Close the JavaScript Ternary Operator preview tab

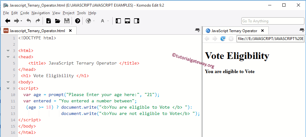click(262, 31)
